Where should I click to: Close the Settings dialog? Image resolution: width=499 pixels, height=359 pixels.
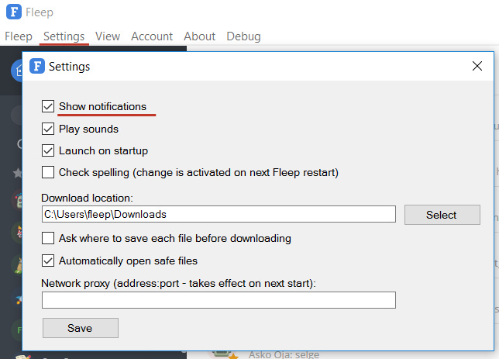(x=477, y=66)
